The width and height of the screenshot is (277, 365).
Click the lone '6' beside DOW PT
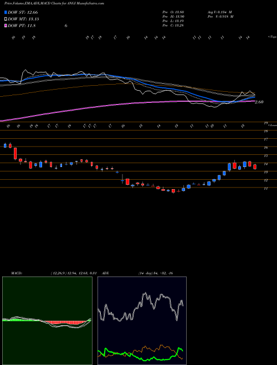tap(66, 25)
